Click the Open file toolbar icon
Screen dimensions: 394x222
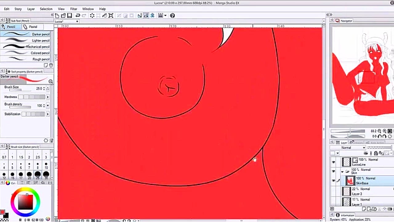(x=63, y=15)
